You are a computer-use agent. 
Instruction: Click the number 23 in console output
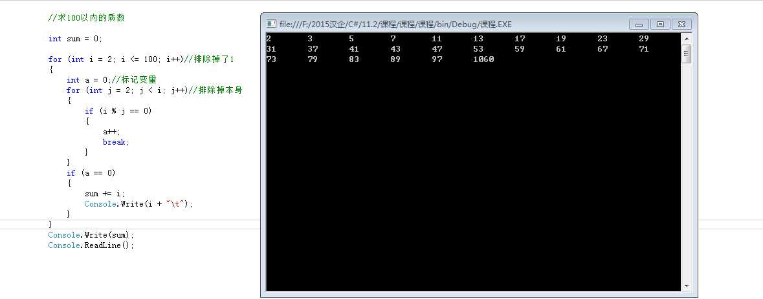click(603, 38)
